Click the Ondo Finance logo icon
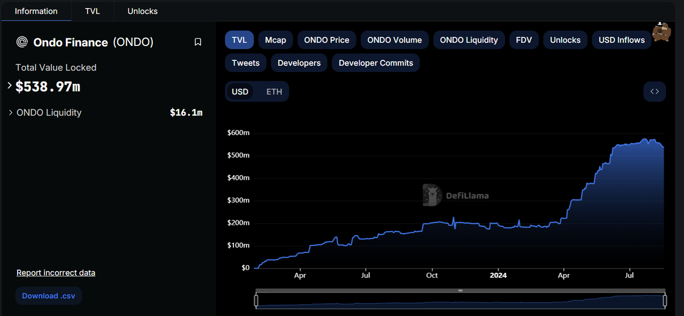 (22, 42)
